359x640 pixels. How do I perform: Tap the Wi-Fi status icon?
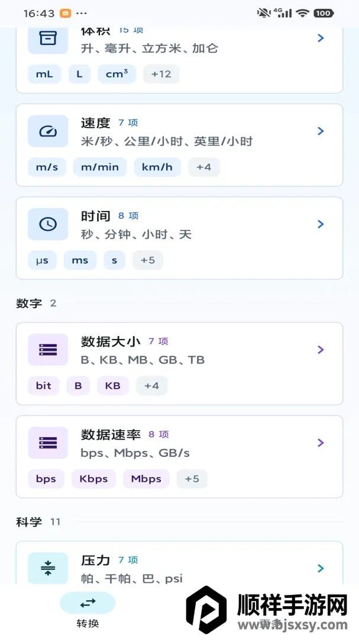[302, 13]
